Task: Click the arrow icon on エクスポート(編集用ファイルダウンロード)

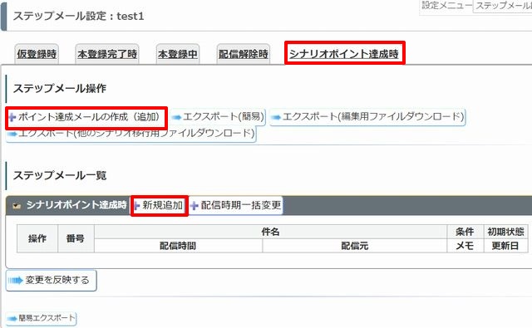Action: (x=275, y=118)
